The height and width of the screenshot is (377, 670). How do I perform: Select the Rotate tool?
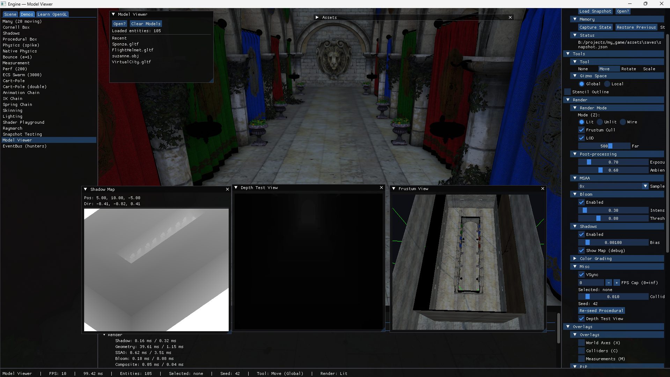[x=628, y=69]
